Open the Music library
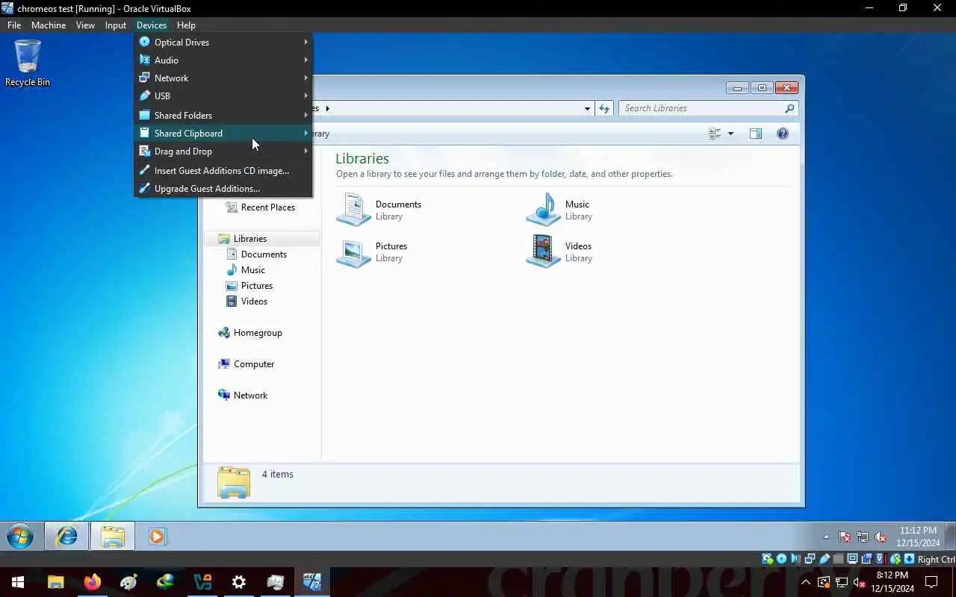The width and height of the screenshot is (956, 597). [x=559, y=210]
